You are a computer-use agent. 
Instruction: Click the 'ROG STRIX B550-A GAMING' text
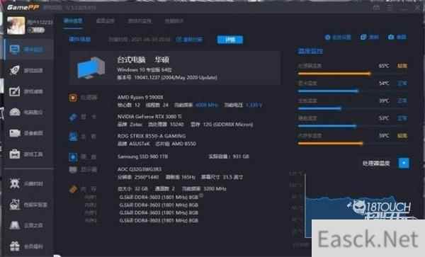click(x=152, y=136)
